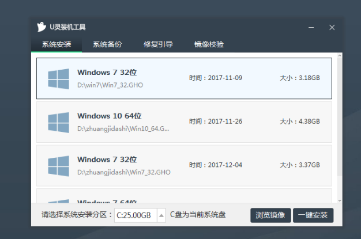The width and height of the screenshot is (361, 239).
Task: Choose the image sized 3.37GB
Action: 300,165
